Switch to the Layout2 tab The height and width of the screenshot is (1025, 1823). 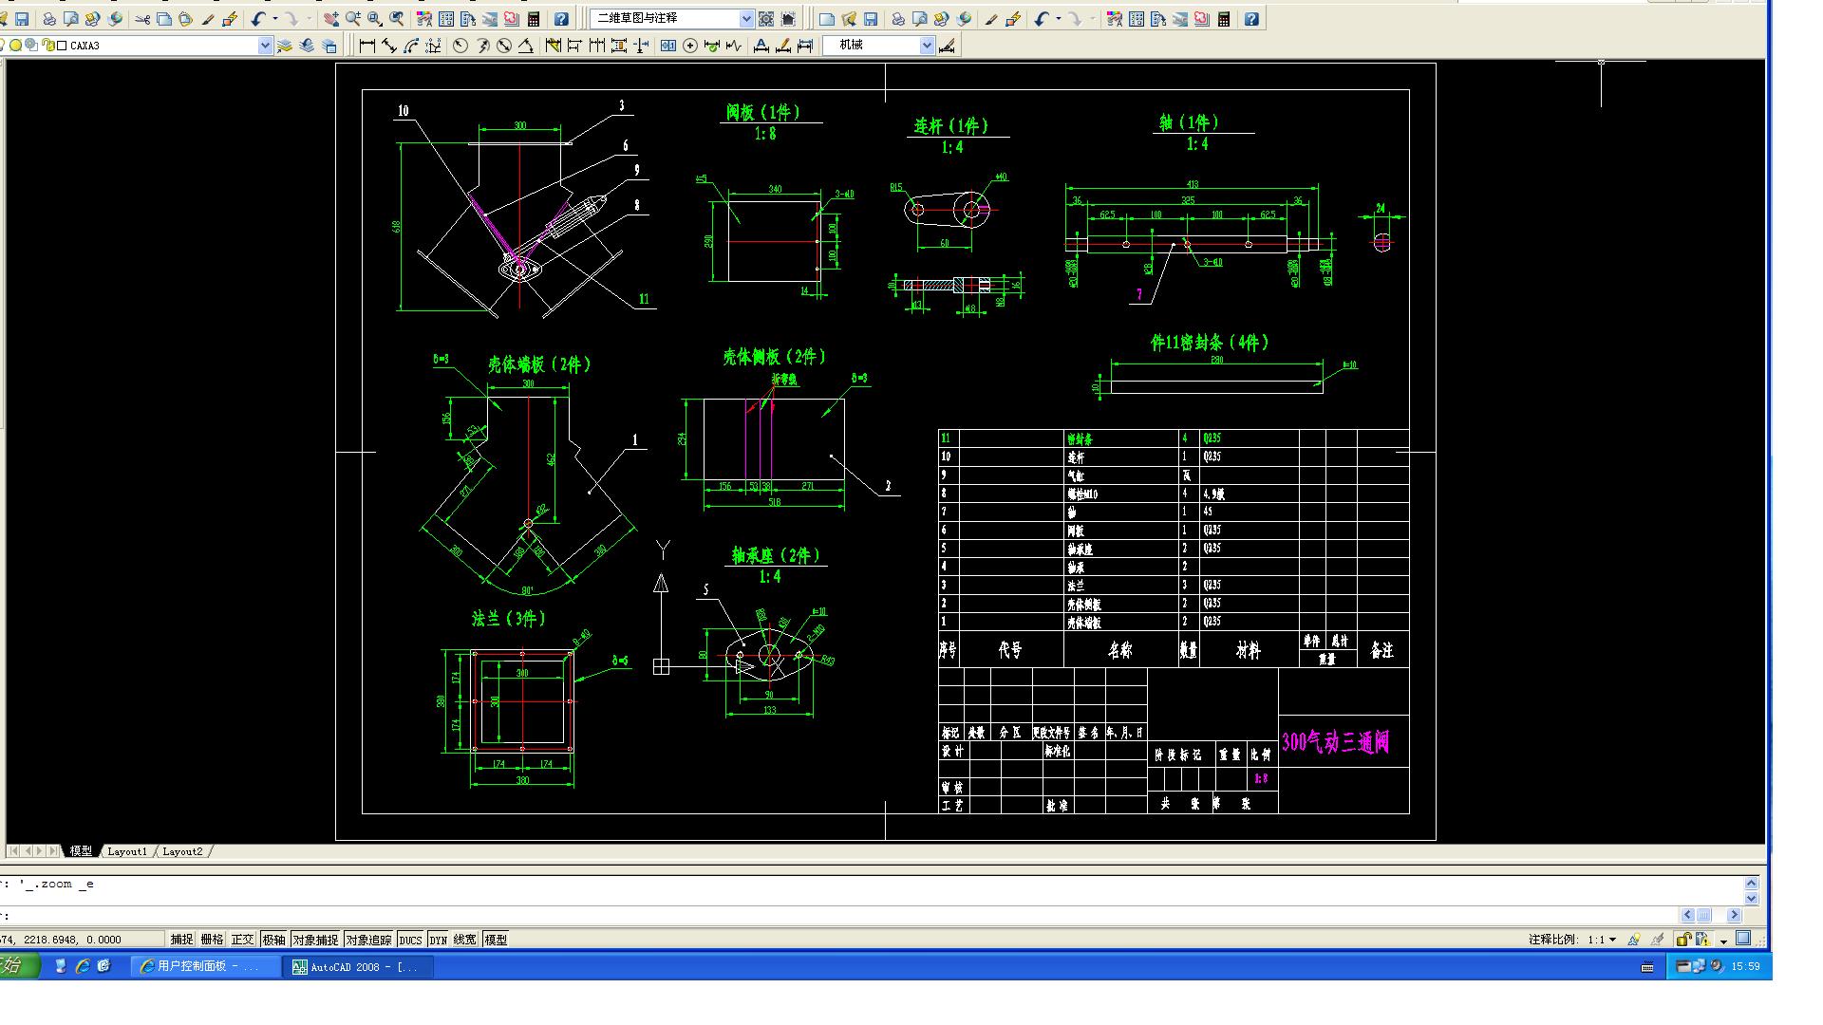click(181, 851)
